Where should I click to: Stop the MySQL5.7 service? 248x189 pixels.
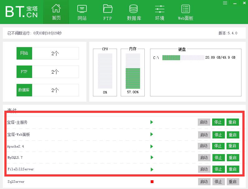[x=219, y=158]
